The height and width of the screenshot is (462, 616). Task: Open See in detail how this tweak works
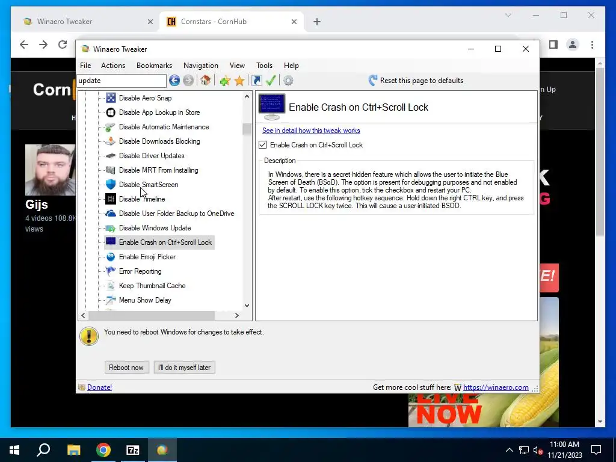tap(311, 131)
